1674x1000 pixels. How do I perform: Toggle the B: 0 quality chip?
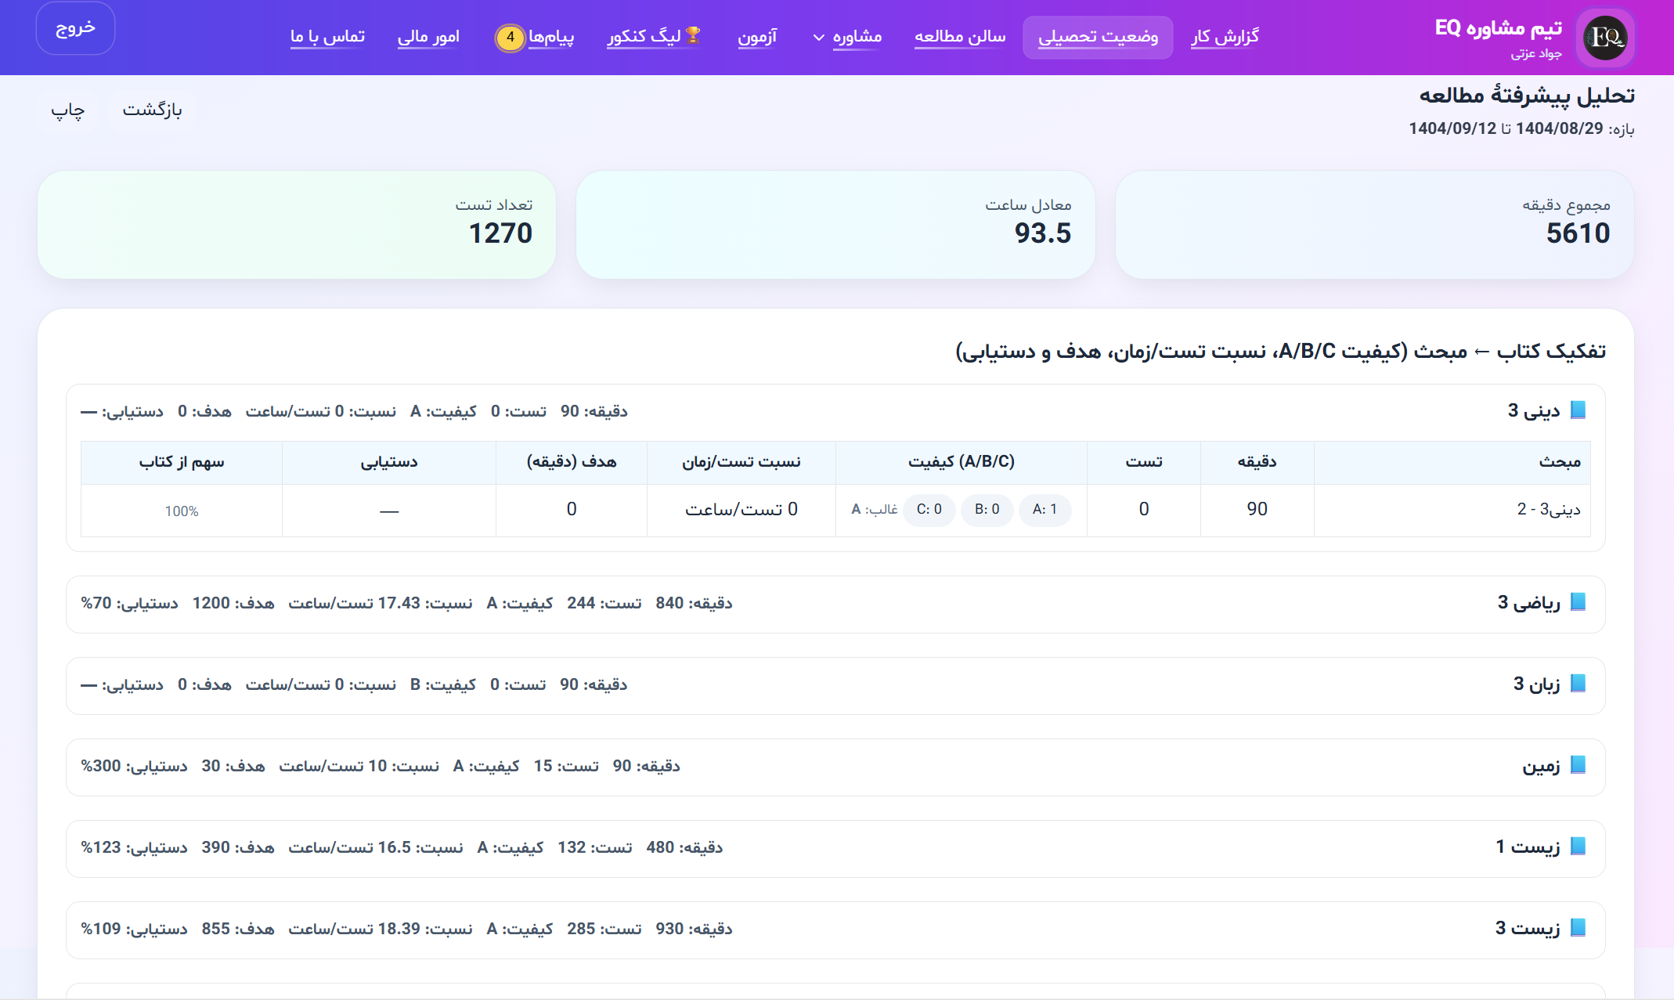(x=987, y=509)
